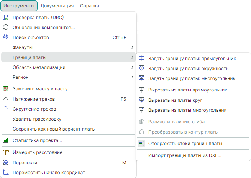This screenshot has width=251, height=178.
Task: Open the Справка menu
Action: point(90,6)
